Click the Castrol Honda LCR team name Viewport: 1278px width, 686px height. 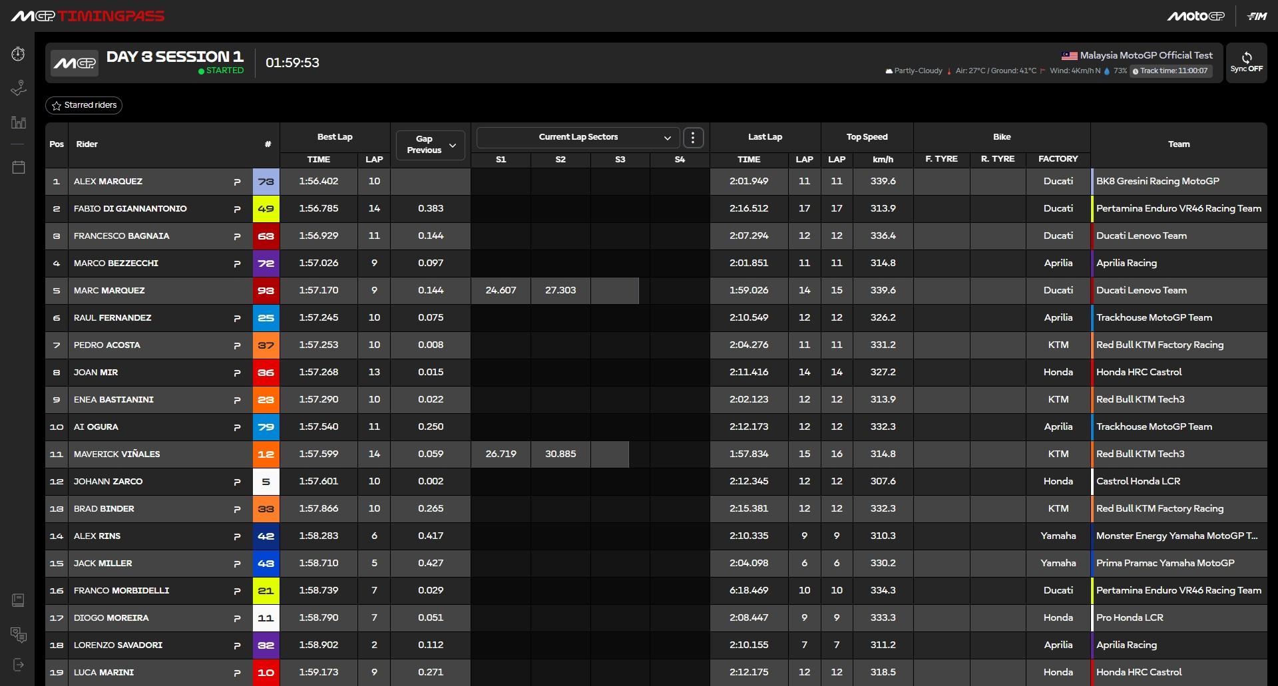pyautogui.click(x=1138, y=482)
